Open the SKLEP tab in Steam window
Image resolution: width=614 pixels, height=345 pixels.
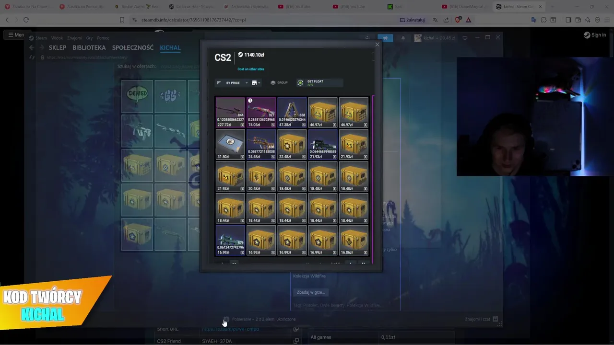tap(58, 48)
